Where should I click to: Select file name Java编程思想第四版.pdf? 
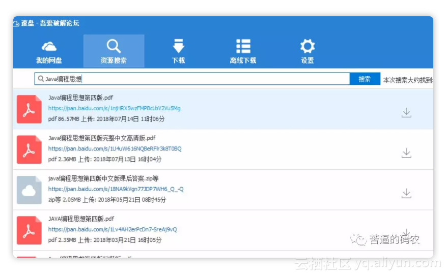tap(80, 98)
